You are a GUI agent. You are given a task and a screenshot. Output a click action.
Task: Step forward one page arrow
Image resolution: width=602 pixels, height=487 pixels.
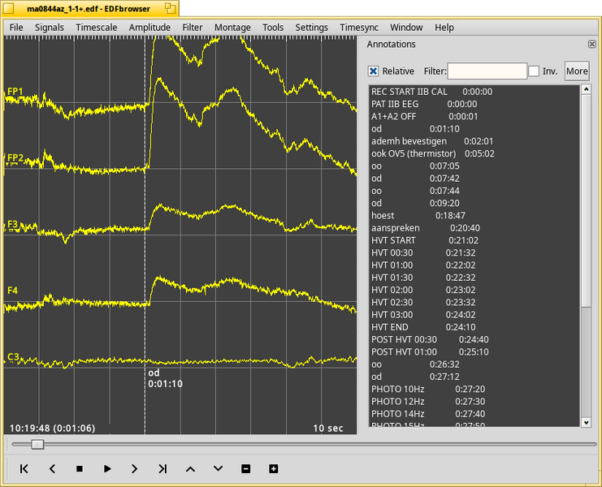coord(134,468)
